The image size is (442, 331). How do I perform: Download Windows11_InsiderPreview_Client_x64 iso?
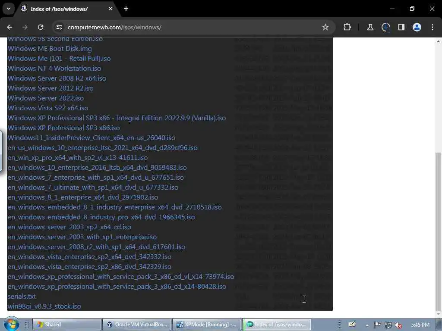(92, 137)
